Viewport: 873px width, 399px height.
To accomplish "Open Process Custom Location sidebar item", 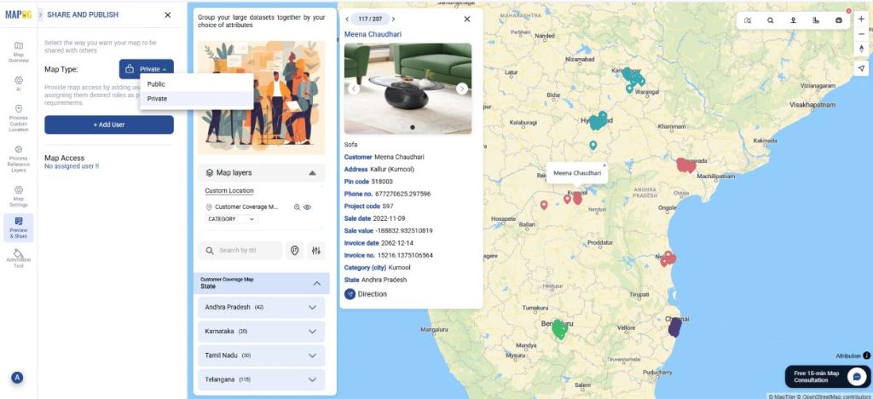I will click(19, 119).
